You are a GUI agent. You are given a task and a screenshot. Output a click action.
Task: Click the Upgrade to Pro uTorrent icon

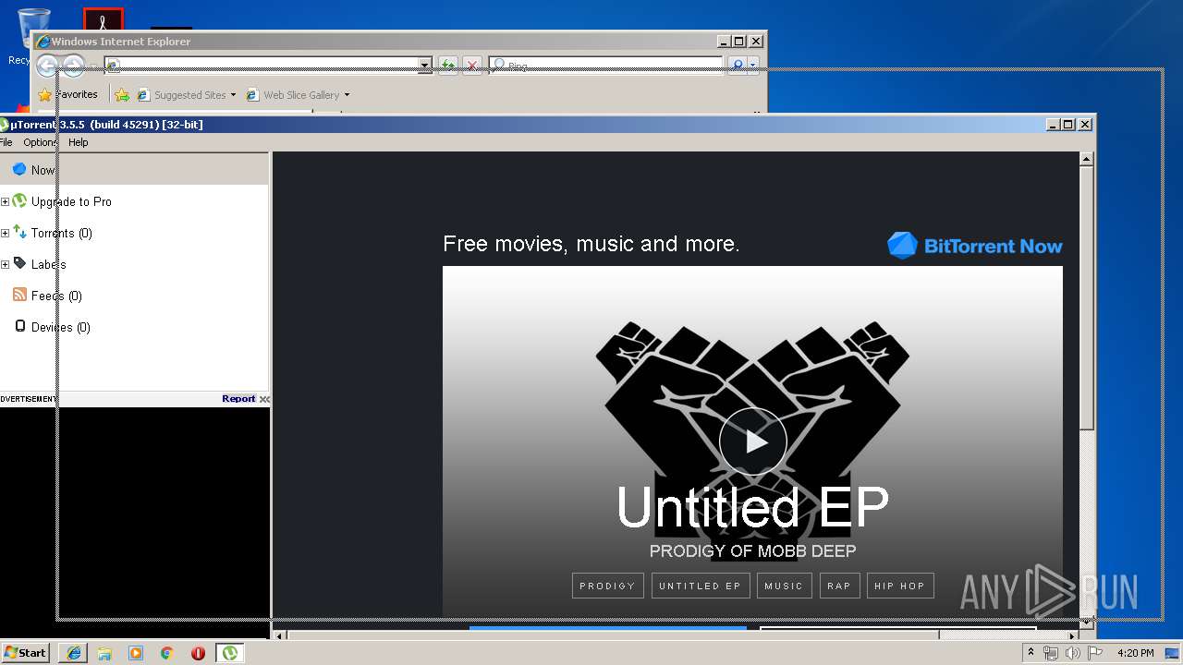(x=19, y=200)
